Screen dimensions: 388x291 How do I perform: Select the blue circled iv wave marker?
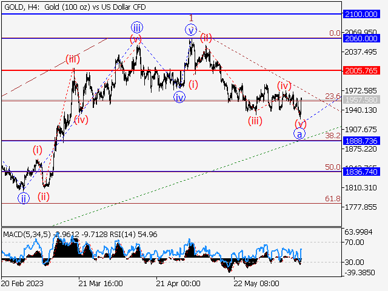179,96
